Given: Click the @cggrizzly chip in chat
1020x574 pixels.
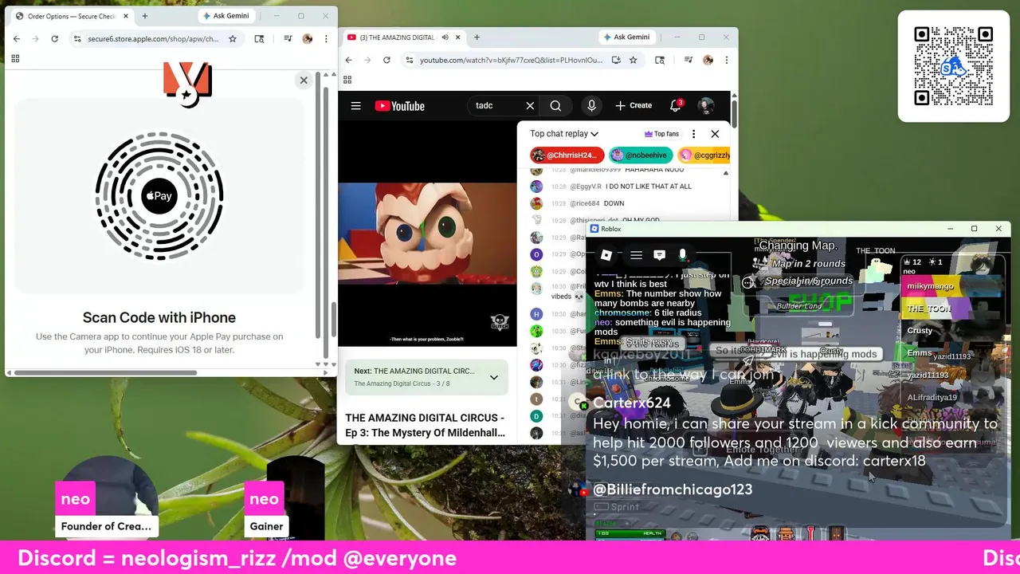Looking at the screenshot, I should (x=704, y=155).
